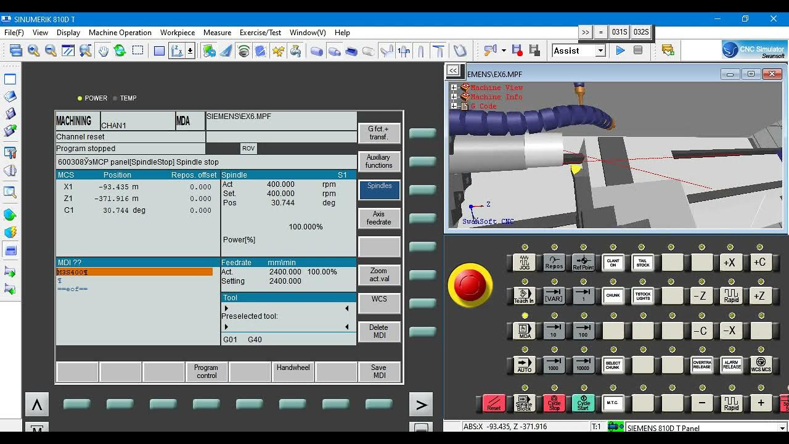Click the Repos machine key
This screenshot has width=789, height=444.
(554, 262)
